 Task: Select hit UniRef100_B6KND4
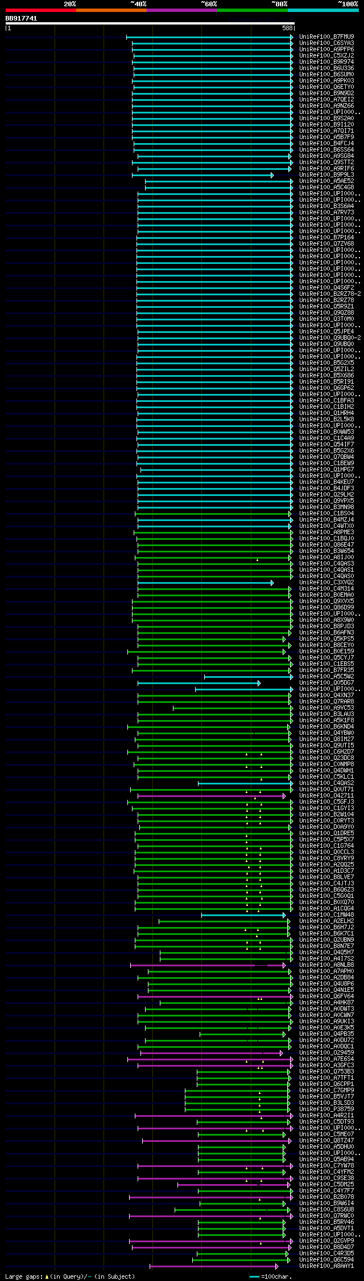[326, 726]
